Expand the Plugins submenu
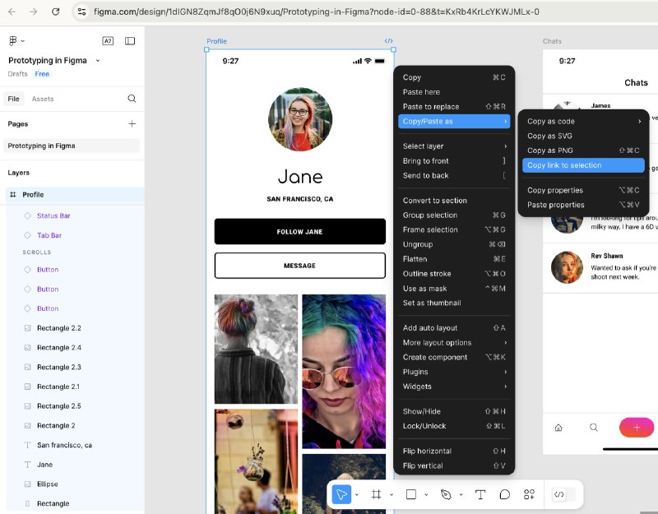Image resolution: width=658 pixels, height=514 pixels. coord(454,372)
